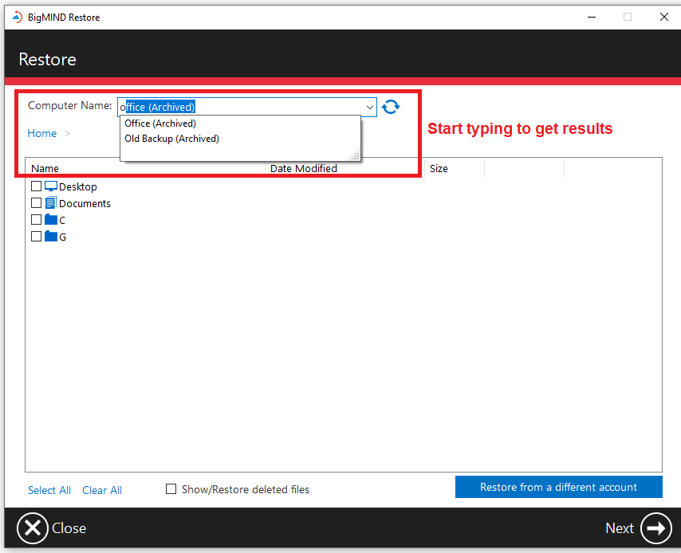Open the G folder icon

pos(52,236)
